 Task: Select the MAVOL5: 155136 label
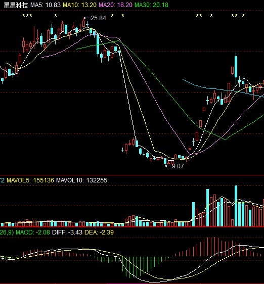point(30,180)
